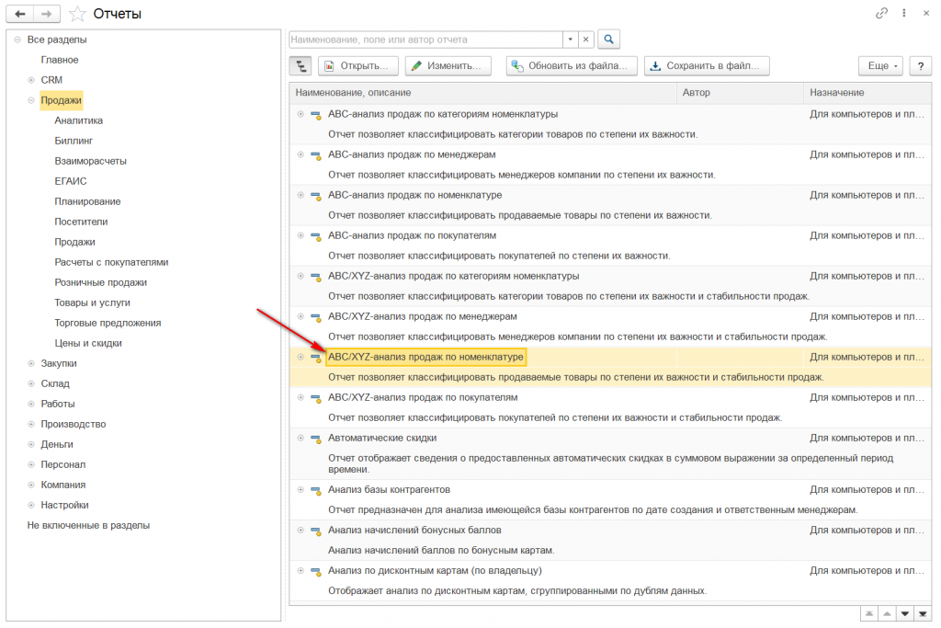This screenshot has width=941, height=628.
Task: Select Не включенные в разделы item
Action: coord(88,525)
